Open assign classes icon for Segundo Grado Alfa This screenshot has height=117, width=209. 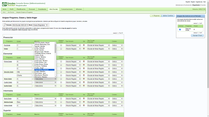[61, 72]
